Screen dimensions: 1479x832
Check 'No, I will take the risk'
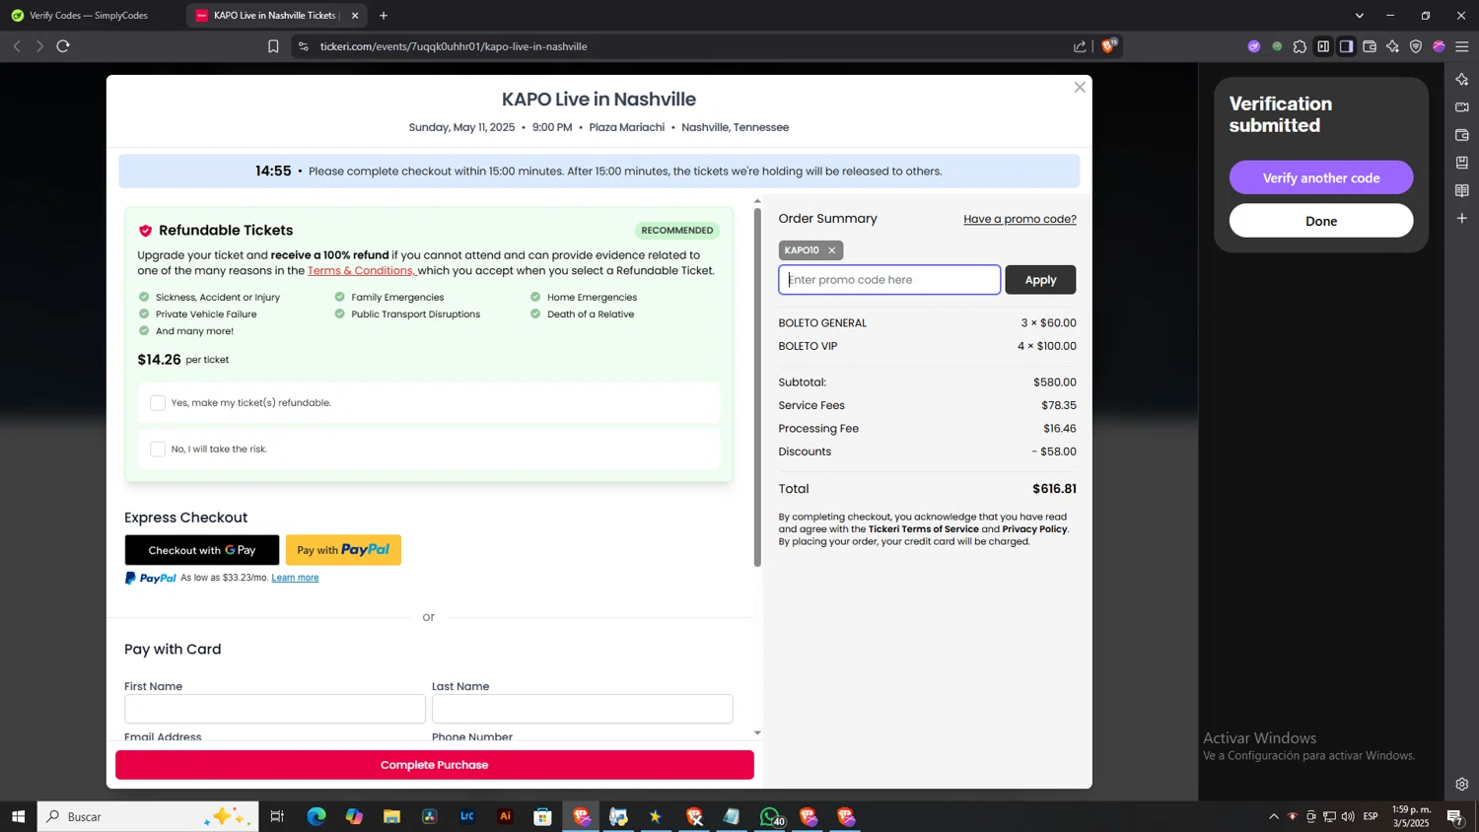tap(158, 449)
